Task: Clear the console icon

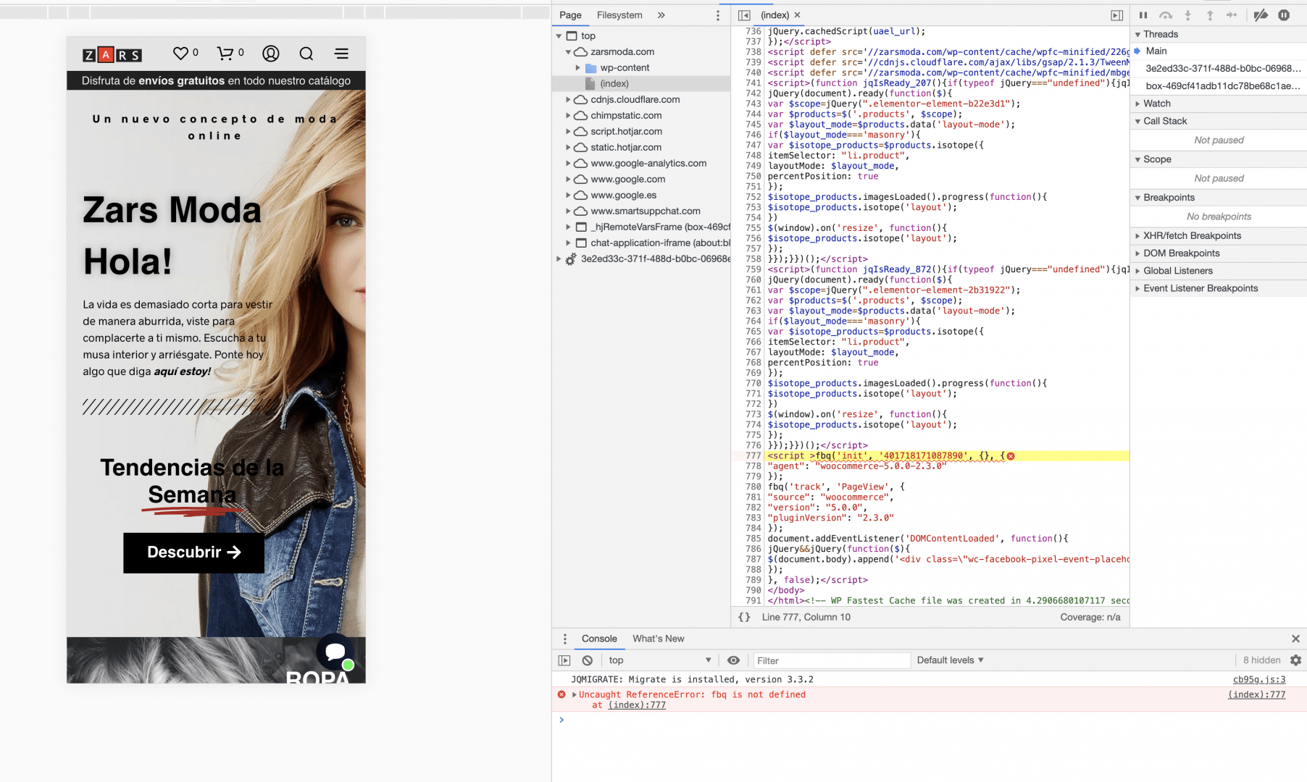Action: point(588,660)
